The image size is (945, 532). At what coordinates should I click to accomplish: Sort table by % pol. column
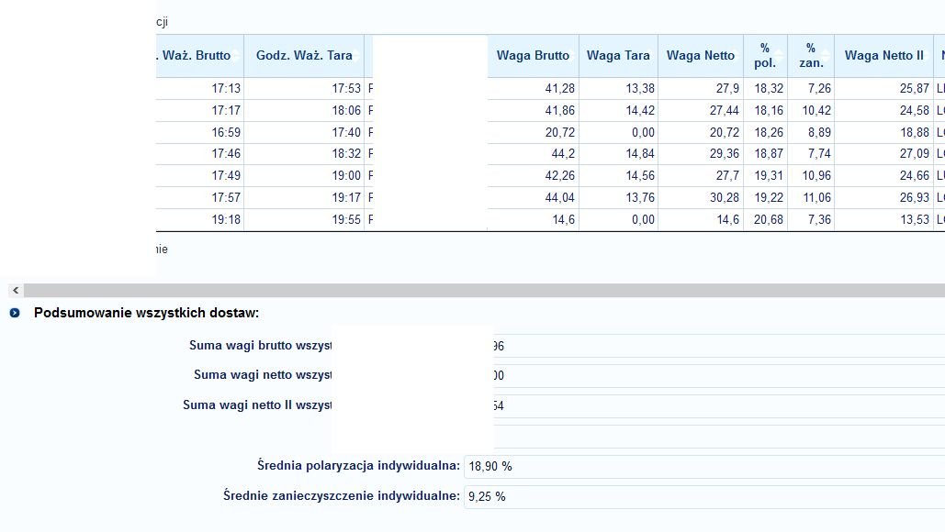tap(764, 56)
